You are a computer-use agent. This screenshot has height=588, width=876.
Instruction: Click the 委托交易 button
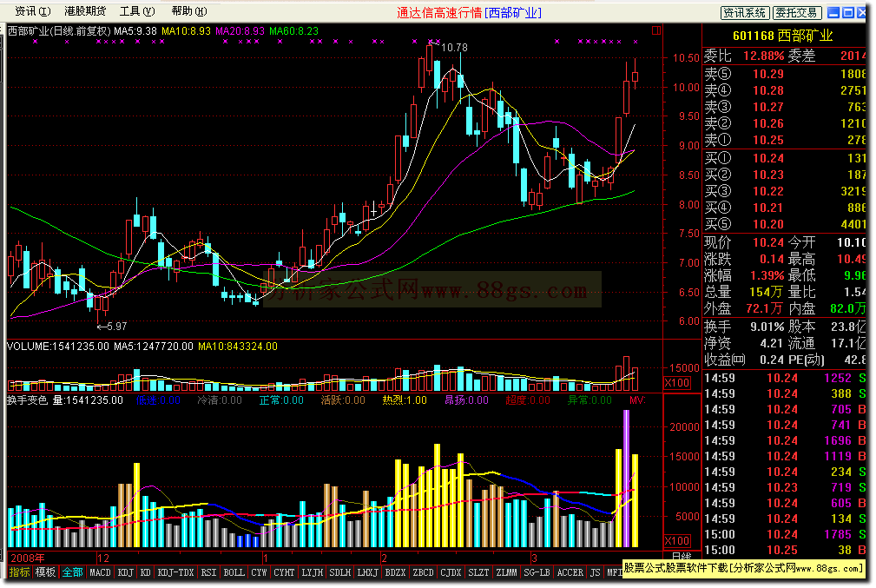click(x=797, y=12)
